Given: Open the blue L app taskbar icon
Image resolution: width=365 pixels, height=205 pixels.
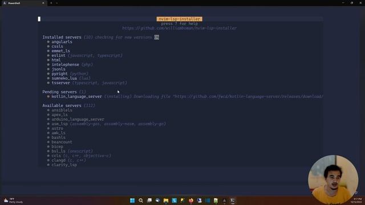Looking at the screenshot, I should click(x=174, y=200).
